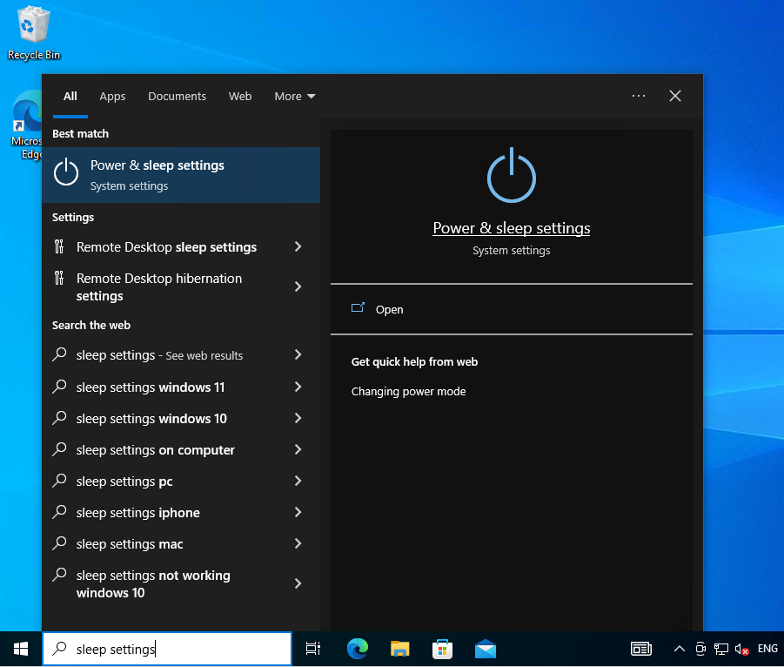Expand Remote Desktop sleep settings chevron

[x=298, y=246]
